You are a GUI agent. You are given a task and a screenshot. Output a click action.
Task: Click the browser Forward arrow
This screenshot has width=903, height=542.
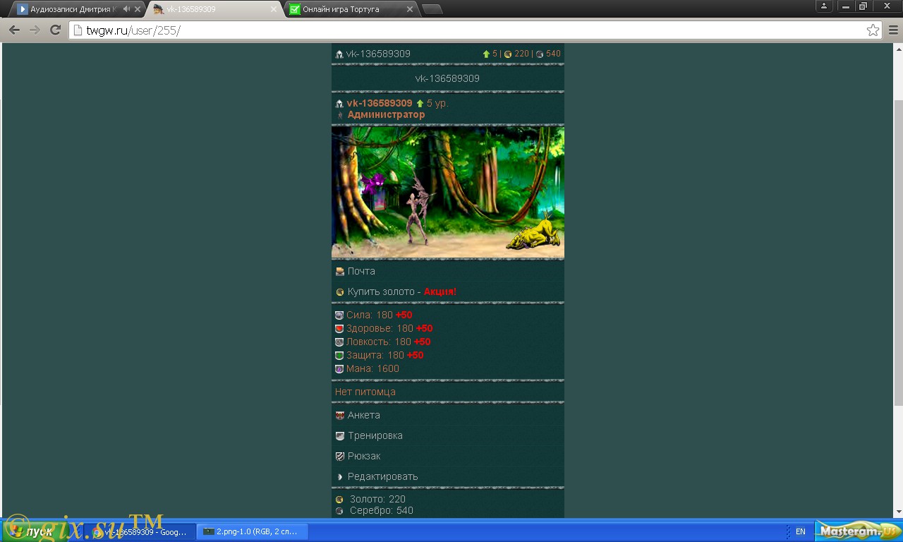click(35, 30)
